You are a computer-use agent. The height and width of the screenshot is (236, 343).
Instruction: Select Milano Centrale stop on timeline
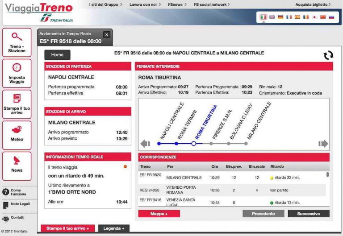click(246, 144)
